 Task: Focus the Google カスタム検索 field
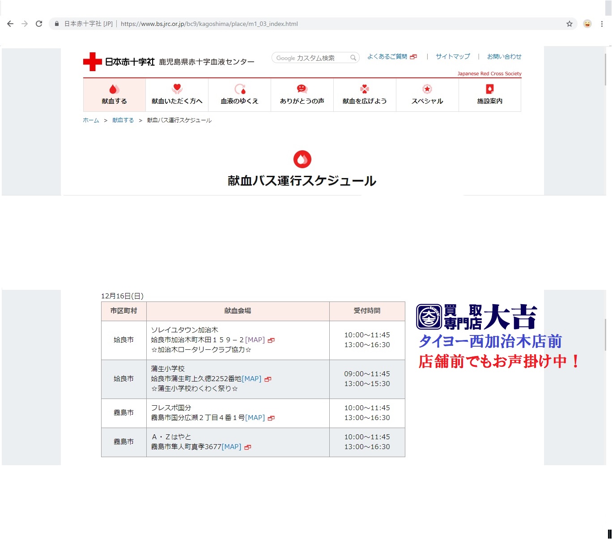[311, 58]
